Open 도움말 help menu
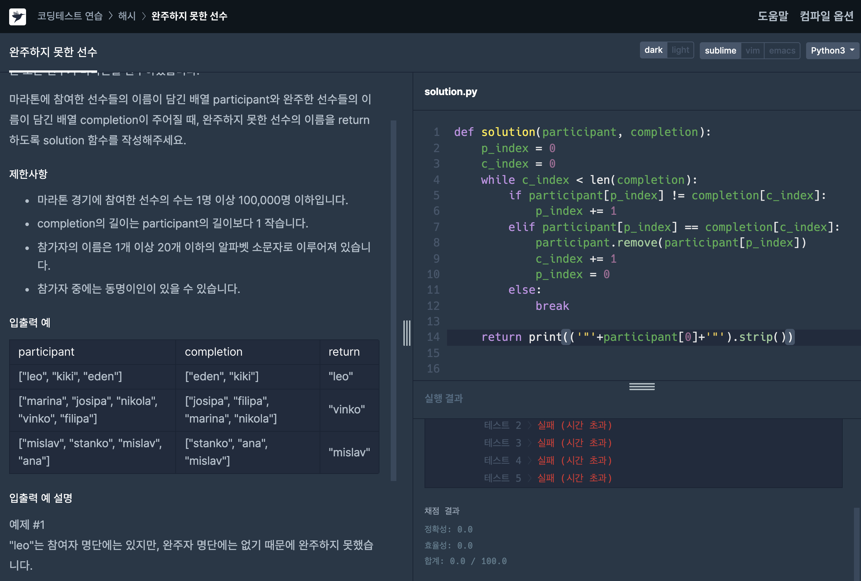The image size is (861, 581). [x=773, y=16]
